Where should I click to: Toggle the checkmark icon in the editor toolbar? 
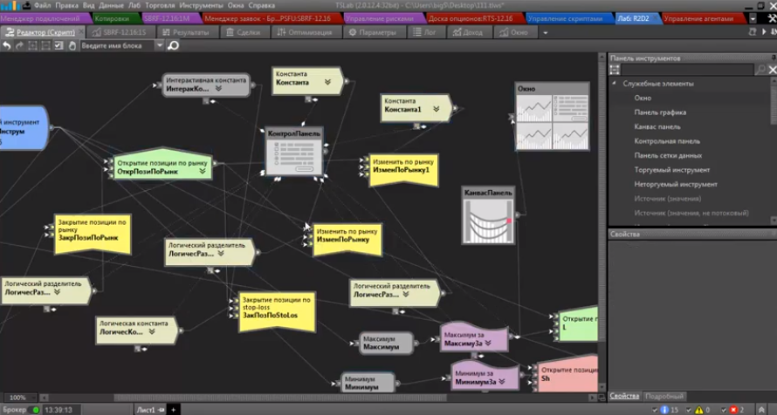pyautogui.click(x=58, y=45)
